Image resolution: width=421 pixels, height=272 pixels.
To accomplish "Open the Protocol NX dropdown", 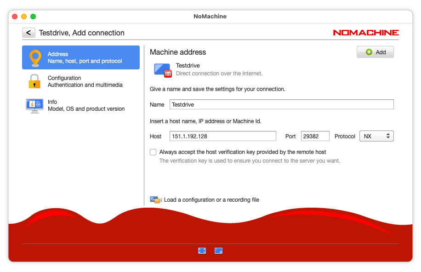I will [x=376, y=136].
